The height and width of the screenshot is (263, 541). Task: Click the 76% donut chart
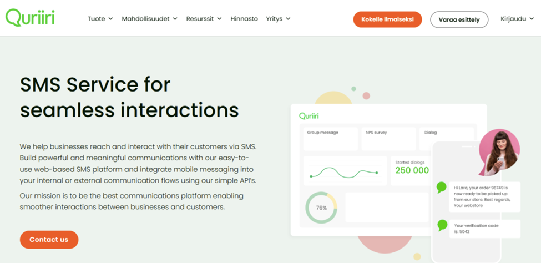click(321, 208)
